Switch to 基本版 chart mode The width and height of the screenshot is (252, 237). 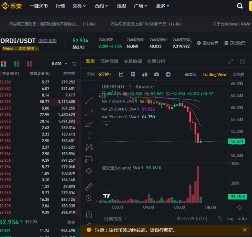coord(191,74)
